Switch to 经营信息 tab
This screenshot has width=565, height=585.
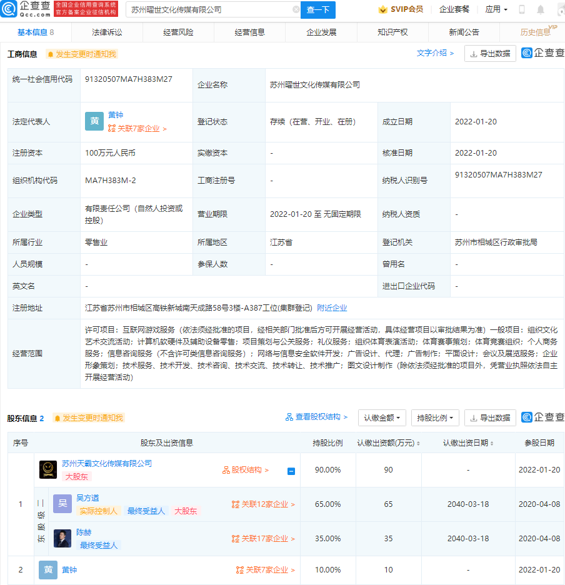(x=249, y=32)
